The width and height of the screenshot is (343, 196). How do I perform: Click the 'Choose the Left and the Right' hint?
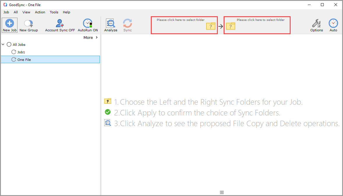pyautogui.click(x=208, y=102)
